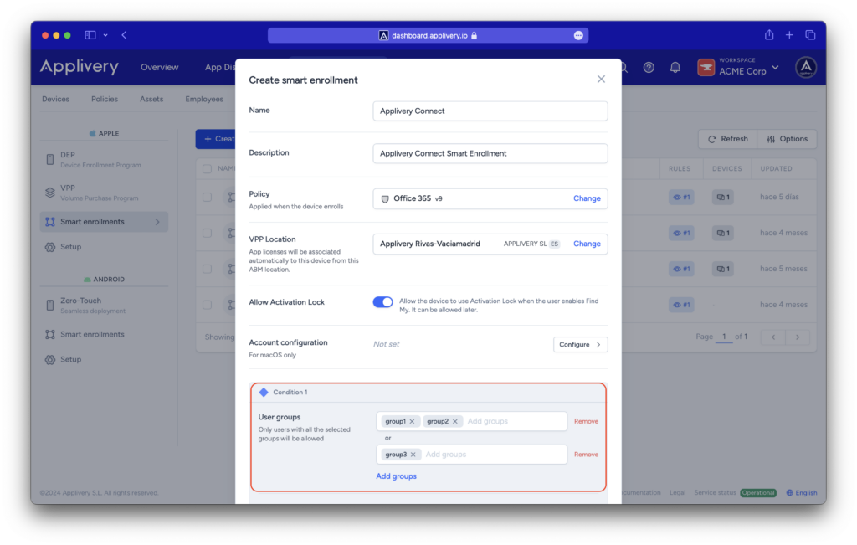Open the Policies tab
This screenshot has width=857, height=545.
click(105, 99)
